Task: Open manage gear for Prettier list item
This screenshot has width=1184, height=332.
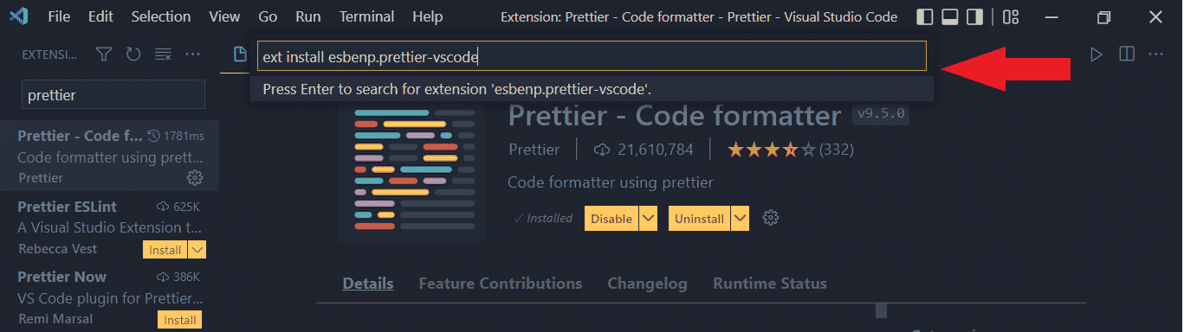Action: tap(196, 177)
